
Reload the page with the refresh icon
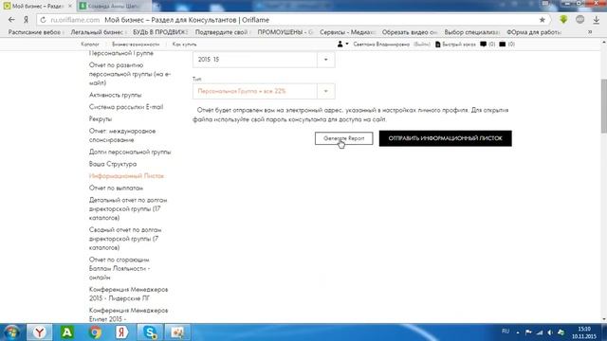[43, 20]
